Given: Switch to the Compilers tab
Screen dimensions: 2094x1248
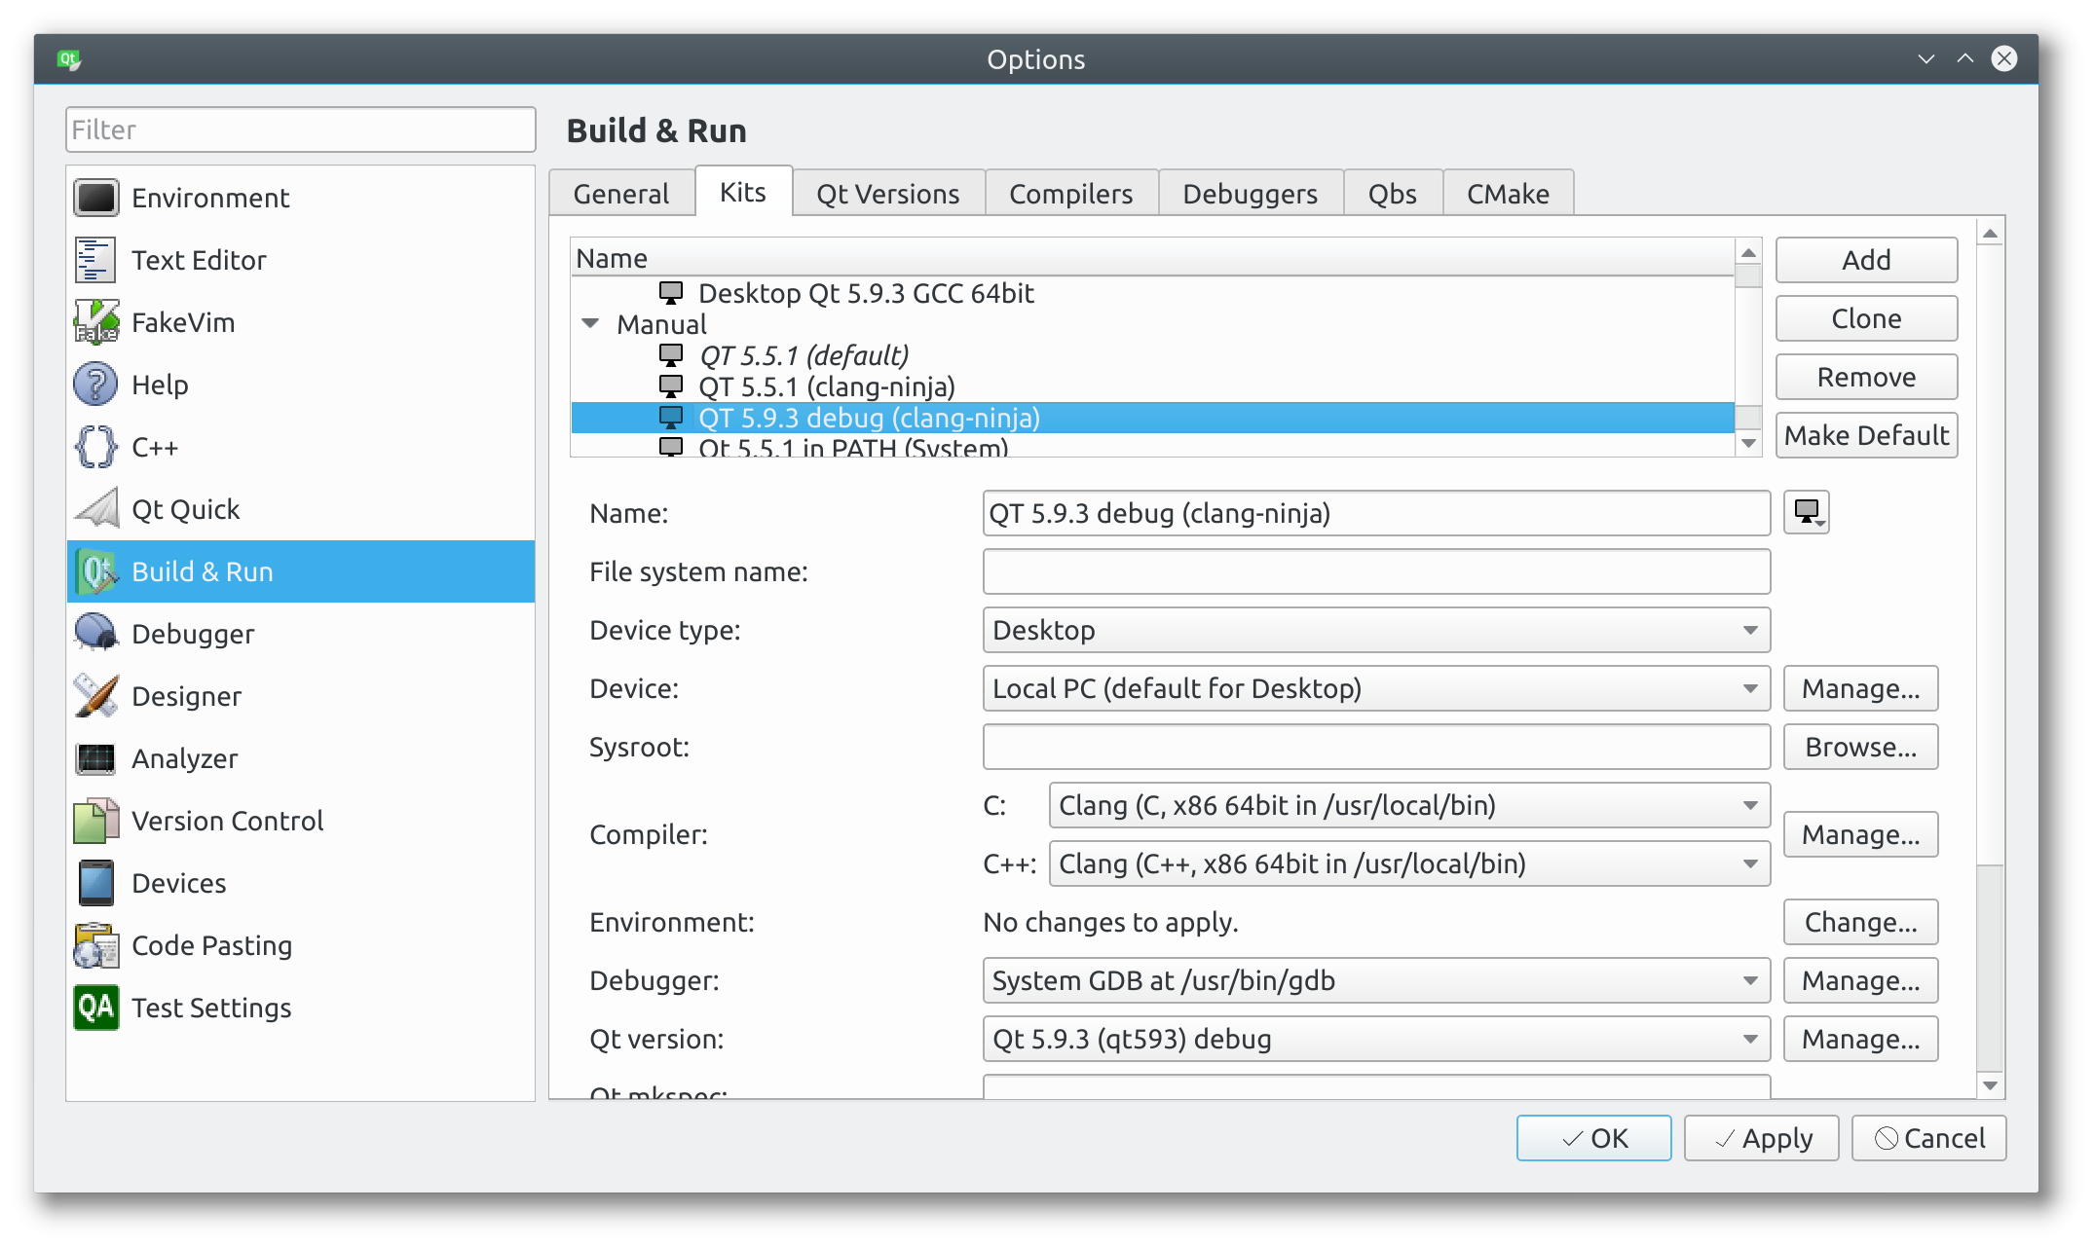Looking at the screenshot, I should click(1070, 192).
